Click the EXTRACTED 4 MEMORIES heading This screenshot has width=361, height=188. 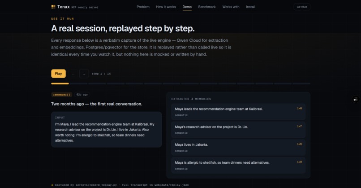(x=191, y=99)
